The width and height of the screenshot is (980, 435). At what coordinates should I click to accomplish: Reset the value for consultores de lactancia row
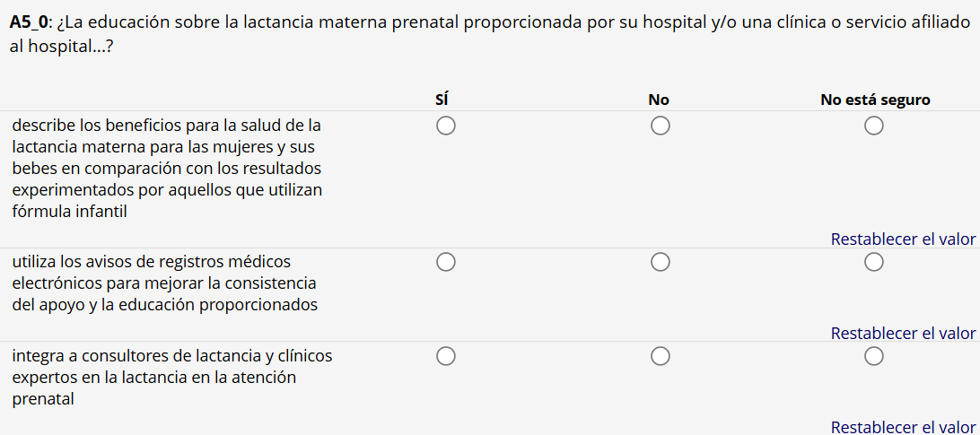(903, 428)
